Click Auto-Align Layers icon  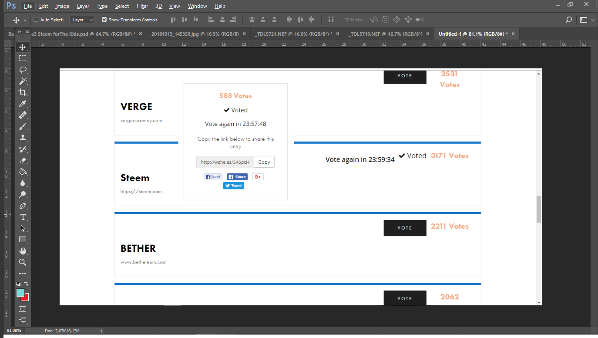point(331,20)
